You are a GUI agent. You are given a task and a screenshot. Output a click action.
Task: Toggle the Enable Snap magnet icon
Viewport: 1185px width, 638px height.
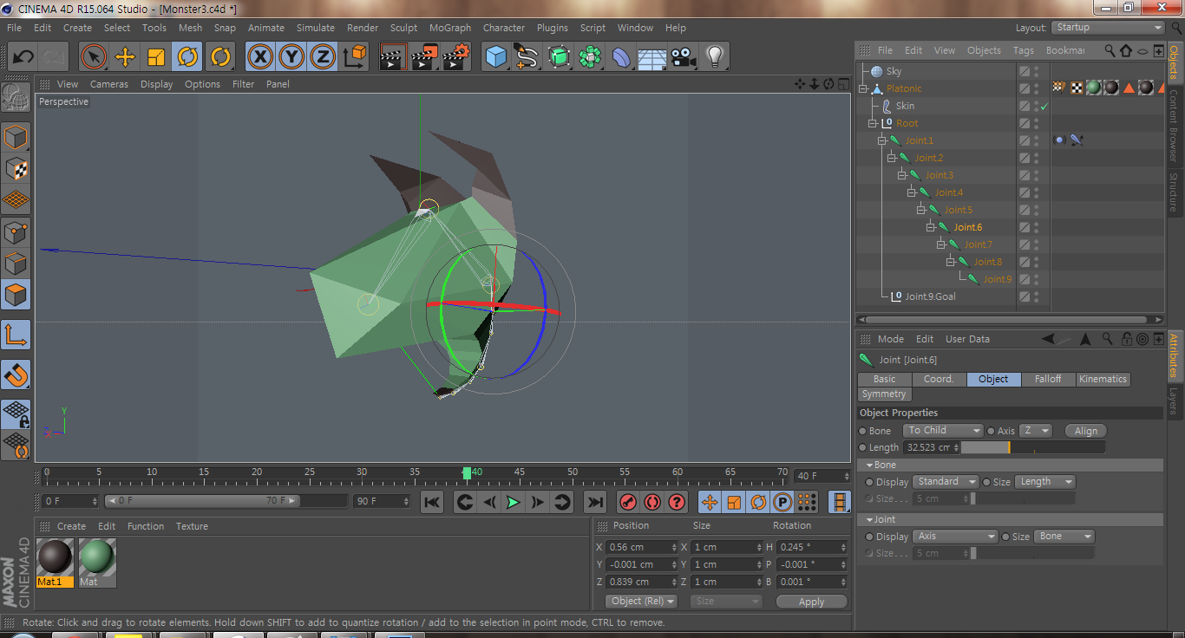[x=16, y=374]
